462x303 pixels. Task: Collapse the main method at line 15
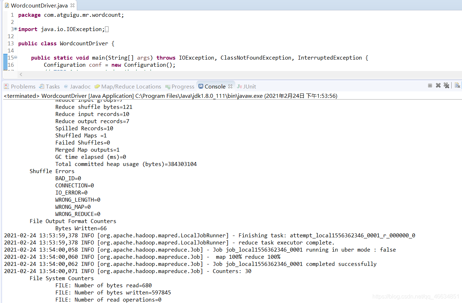[x=15, y=57]
